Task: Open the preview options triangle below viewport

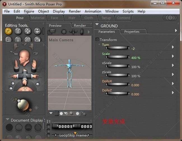Action: (x=51, y=113)
